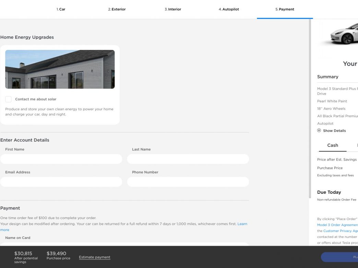Click the Phone Number input box
Image resolution: width=358 pixels, height=268 pixels.
coord(188,182)
